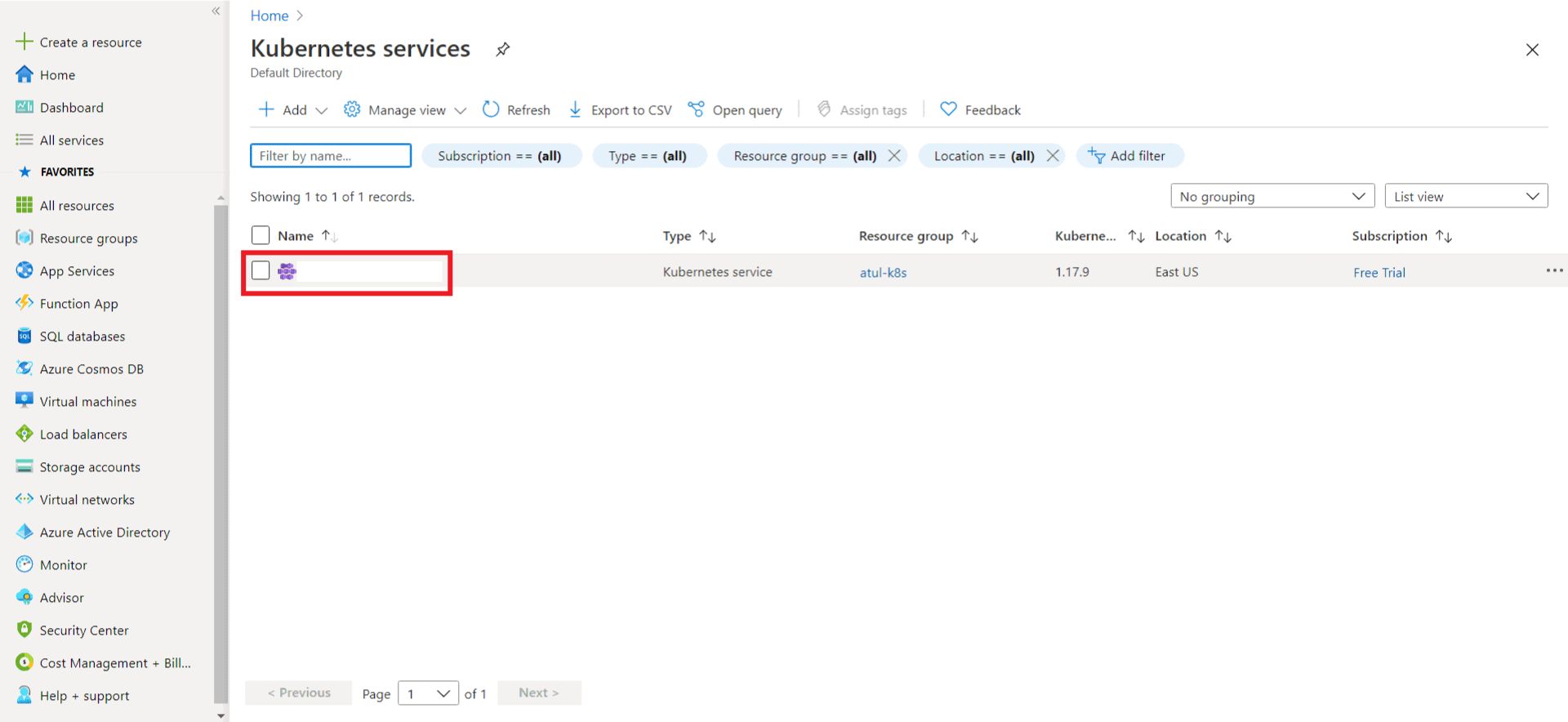Click the Feedback button
Screen dimensions: 1568x722
[x=980, y=109]
